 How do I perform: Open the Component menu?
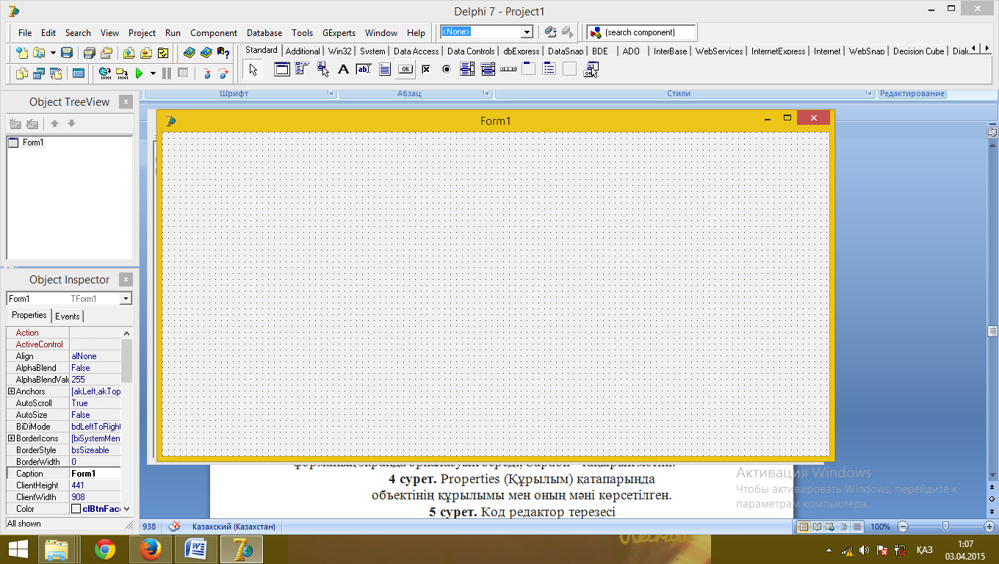[214, 33]
